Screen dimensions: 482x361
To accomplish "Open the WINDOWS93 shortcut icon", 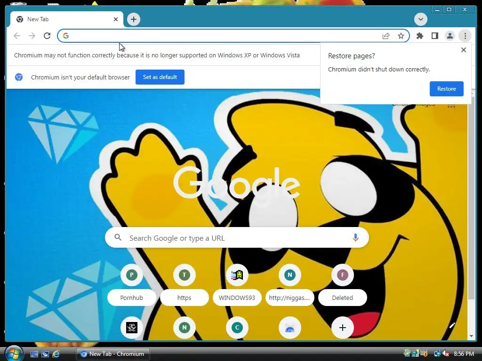I will [x=237, y=275].
